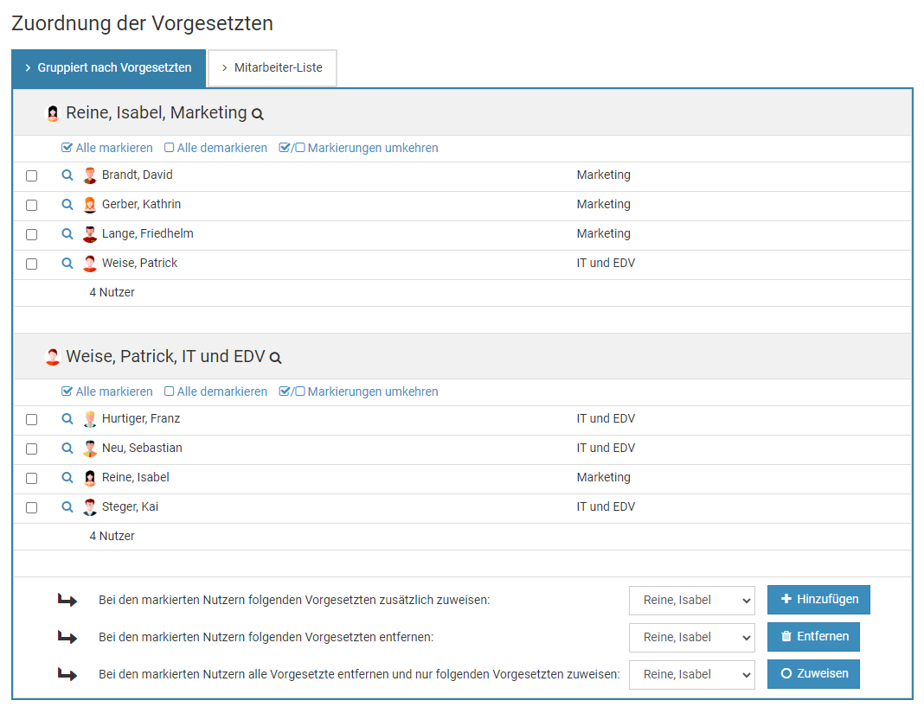
Task: Click avatar of Neu, Sebastian
Action: 90,449
